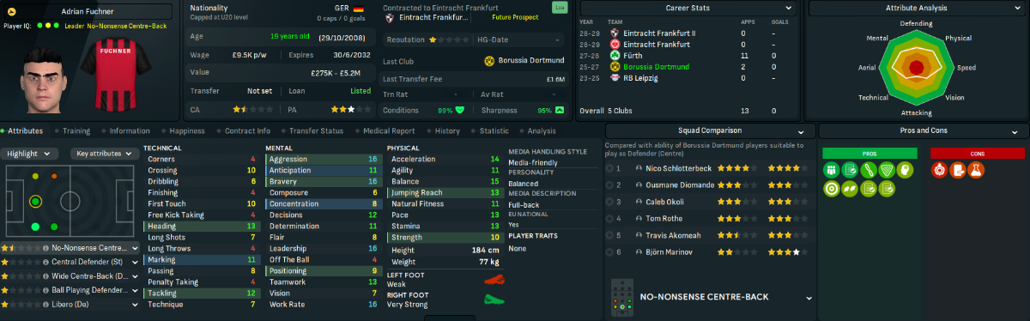Open the Highlight dropdown
This screenshot has height=321, width=1030.
tap(30, 154)
